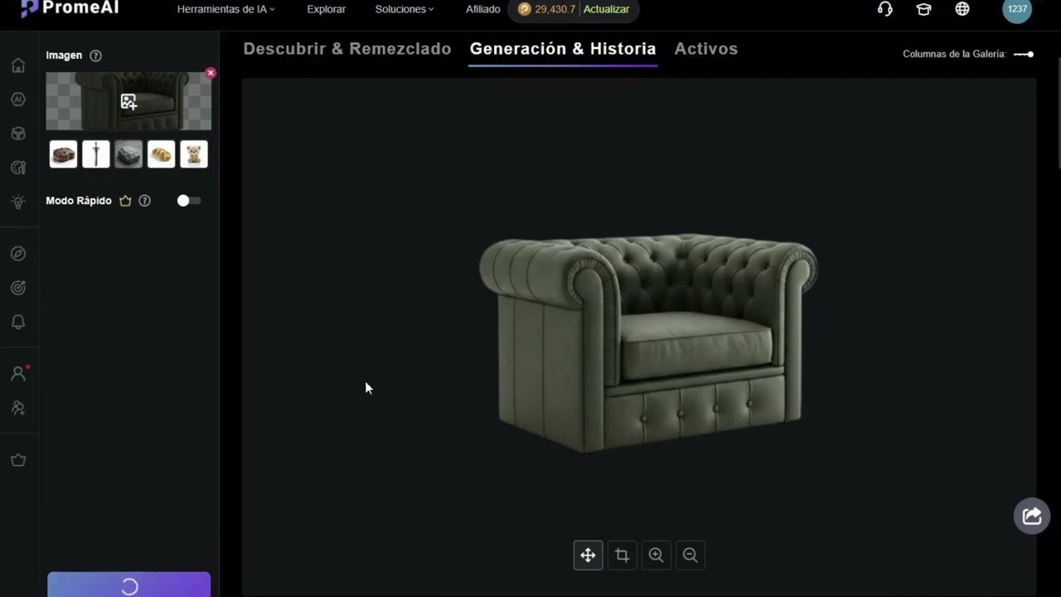
Task: Click the PromeAI logo
Action: 70,8
